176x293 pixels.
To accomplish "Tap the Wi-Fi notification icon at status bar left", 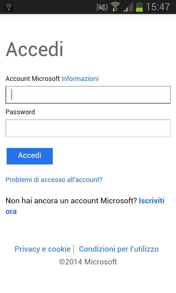I will (x=8, y=7).
